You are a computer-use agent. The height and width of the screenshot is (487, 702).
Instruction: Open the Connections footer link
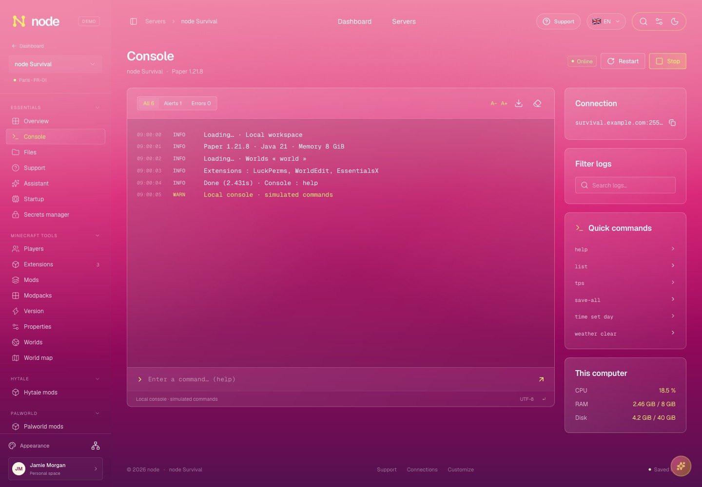[422, 470]
